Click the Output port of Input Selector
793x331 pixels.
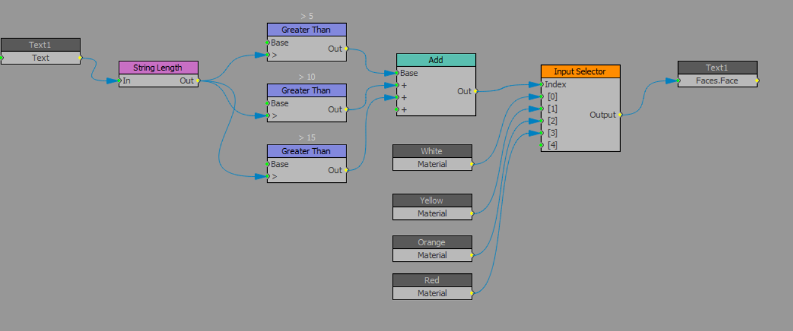(620, 115)
